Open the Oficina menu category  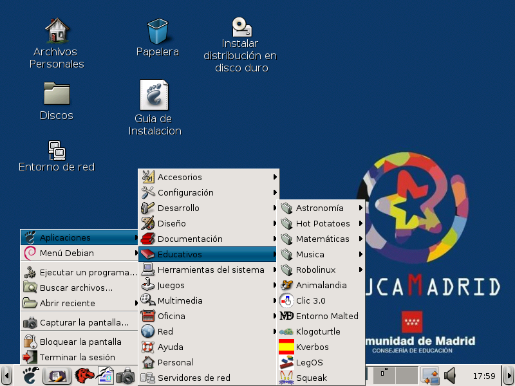(x=208, y=316)
